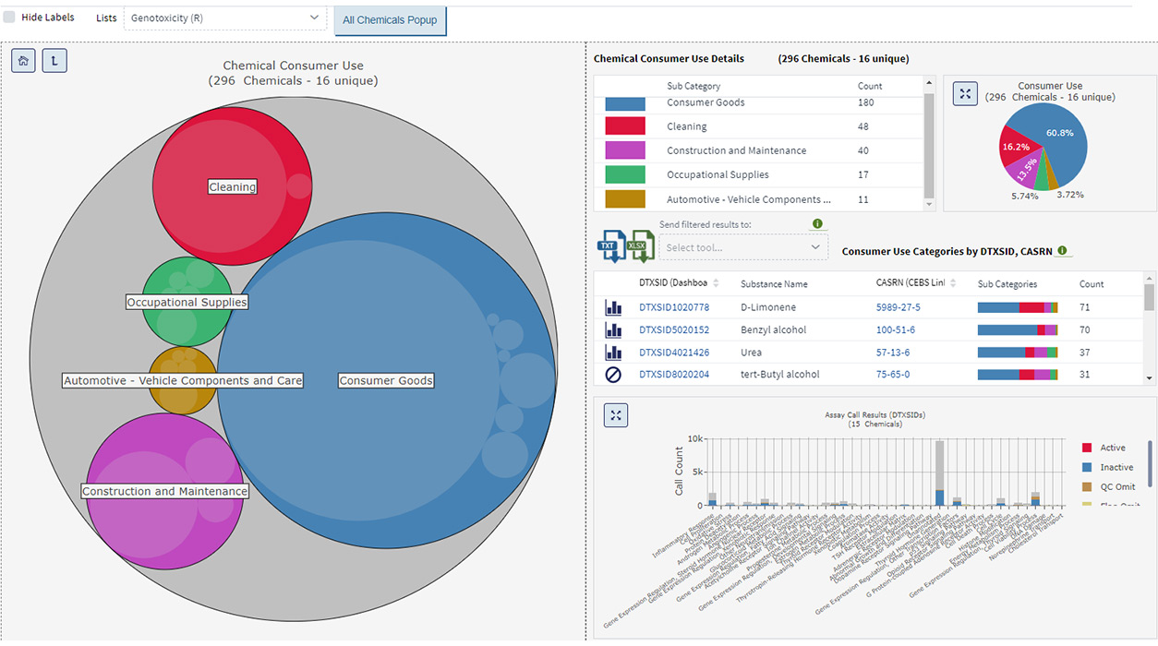
Task: Expand the Consumer Use pie chart
Action: pyautogui.click(x=965, y=93)
